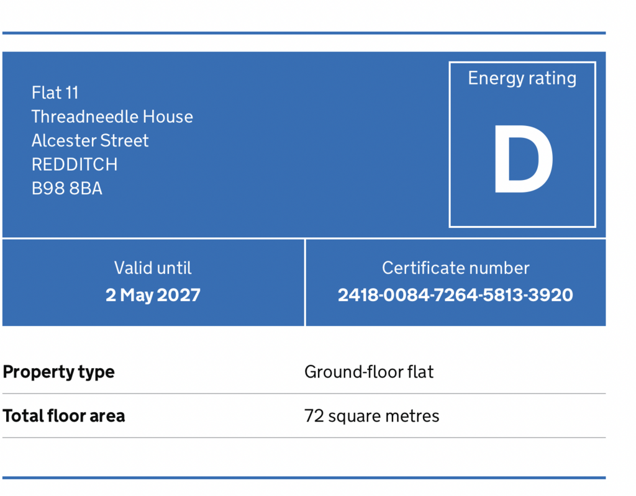Image resolution: width=636 pixels, height=496 pixels.
Task: Click the 'Certificate number' label
Action: point(455,268)
